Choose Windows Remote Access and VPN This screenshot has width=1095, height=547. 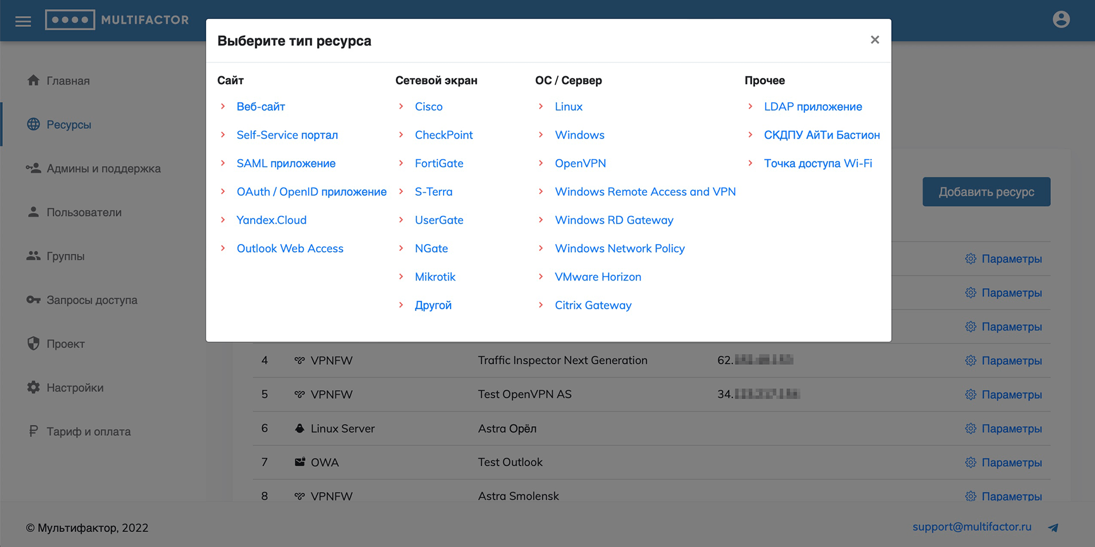pos(645,191)
